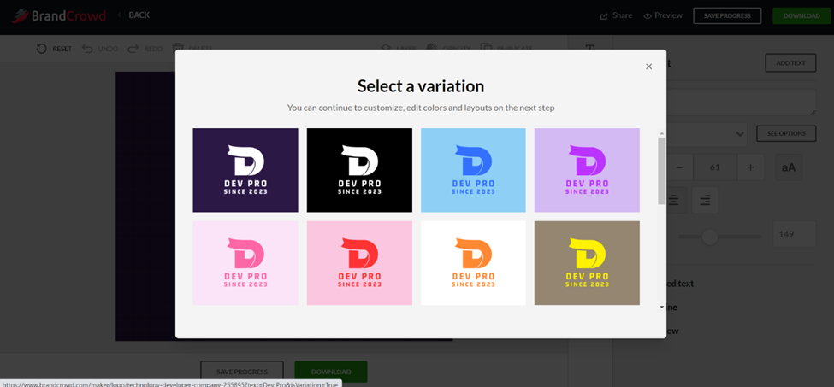This screenshot has height=387, width=834.
Task: Click SAVE PROGRESS below the canvas
Action: coord(242,372)
